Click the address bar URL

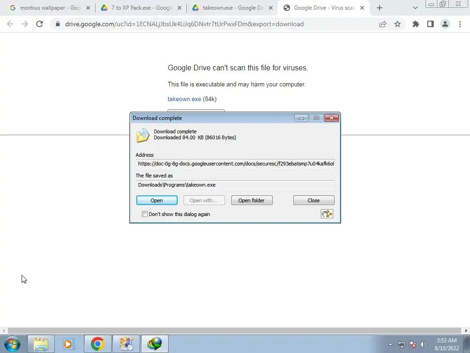(x=185, y=24)
